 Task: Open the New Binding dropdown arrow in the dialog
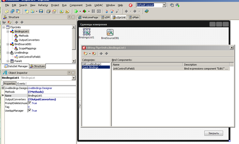point(90,53)
